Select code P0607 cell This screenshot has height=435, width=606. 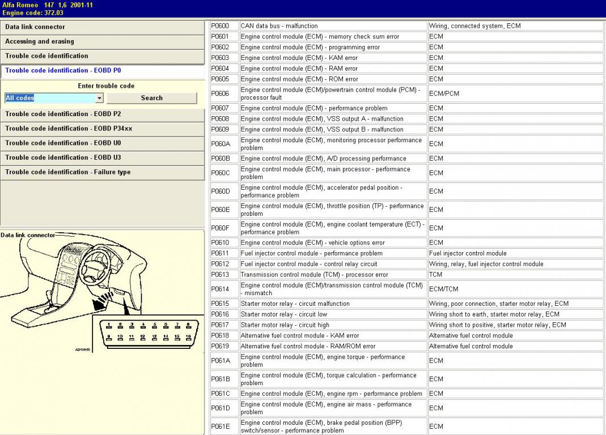224,108
